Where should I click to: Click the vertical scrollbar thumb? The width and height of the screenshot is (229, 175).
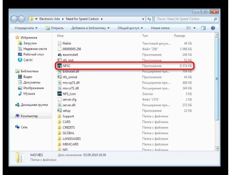217,79
